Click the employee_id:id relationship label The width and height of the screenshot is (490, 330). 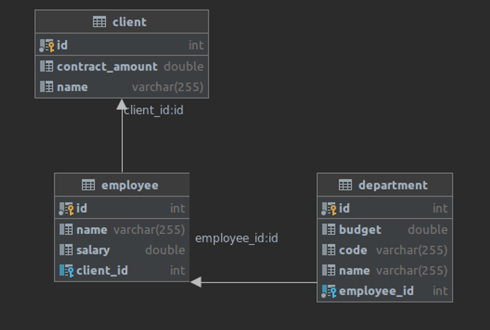click(x=236, y=238)
